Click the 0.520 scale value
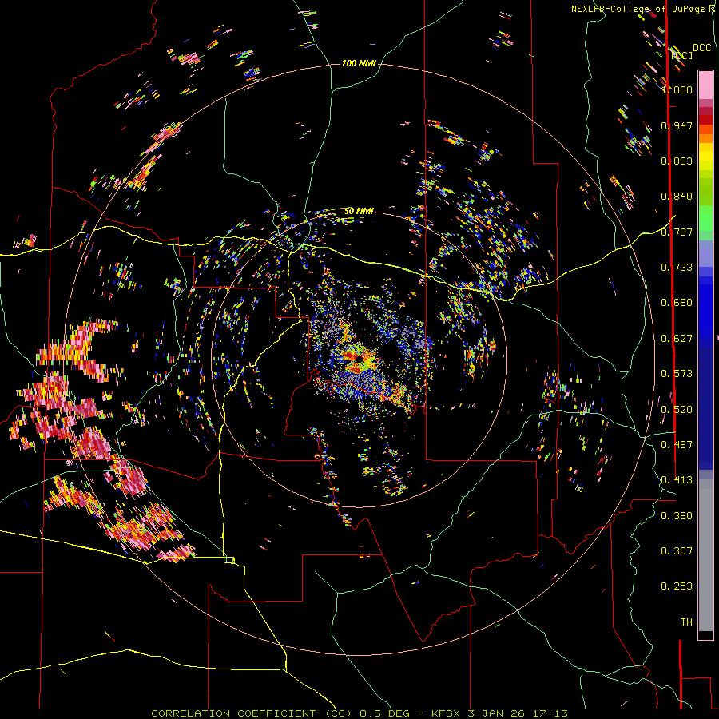Screen dimensions: 719x719 677,410
